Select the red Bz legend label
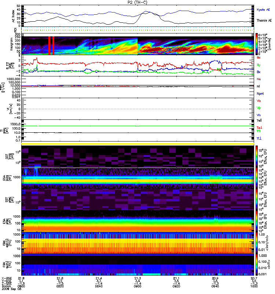 258,57
